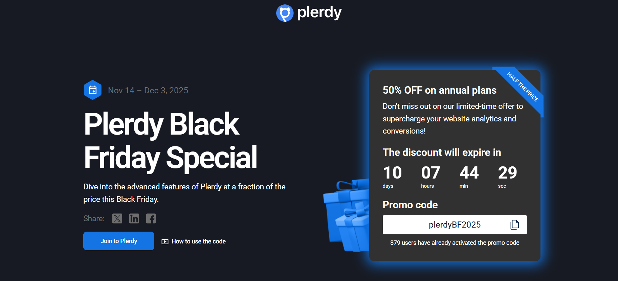
Task: Open the How to use the code link
Action: click(x=198, y=241)
